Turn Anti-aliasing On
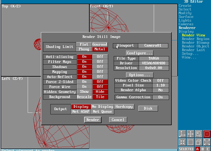This screenshot has height=151, width=211. click(x=84, y=57)
